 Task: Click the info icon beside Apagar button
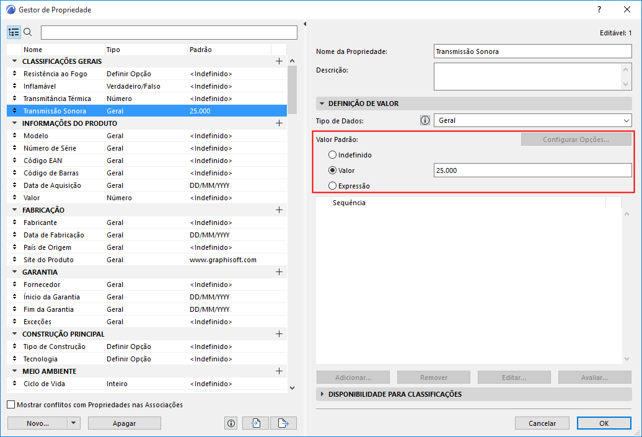[x=231, y=423]
